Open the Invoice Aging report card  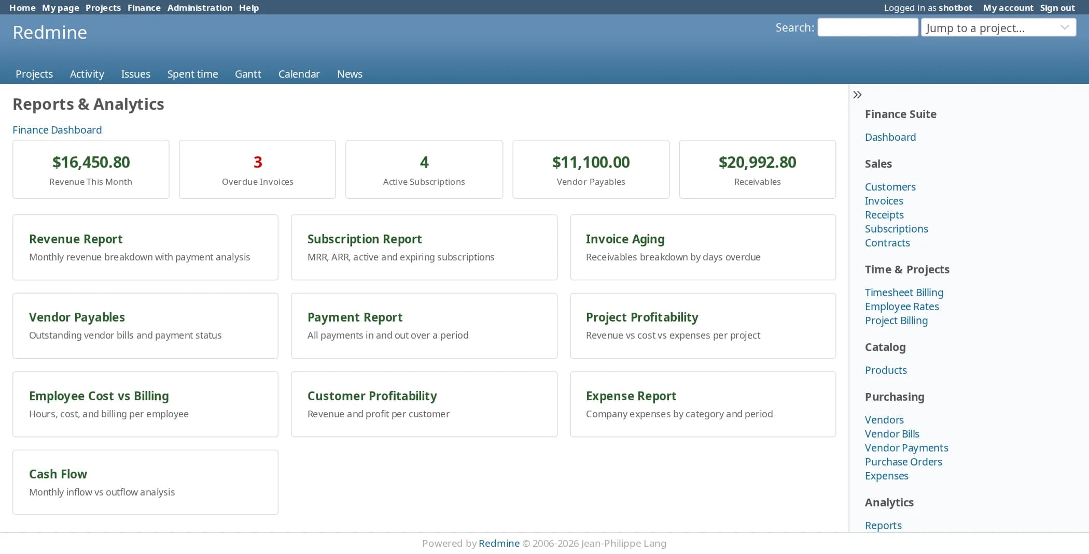click(703, 247)
